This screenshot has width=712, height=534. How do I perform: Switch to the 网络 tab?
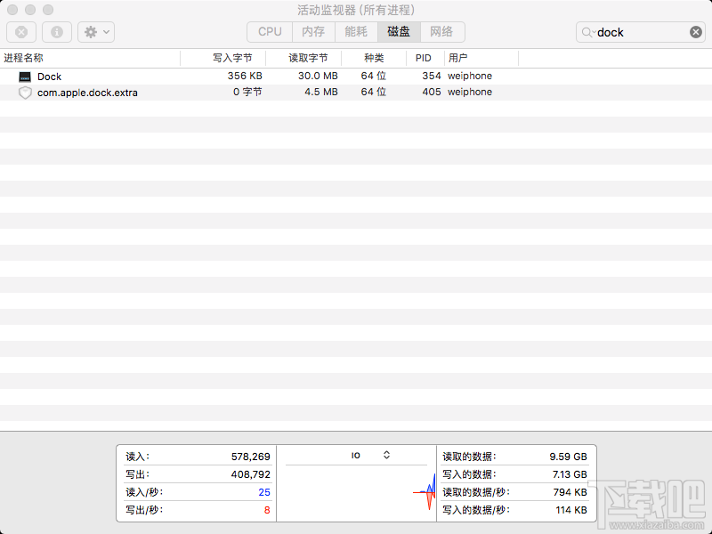[441, 31]
